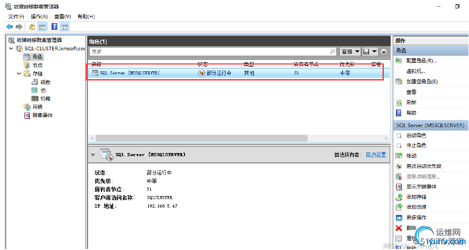
Task: Collapse the 角色 actions section header
Action: 431,50
